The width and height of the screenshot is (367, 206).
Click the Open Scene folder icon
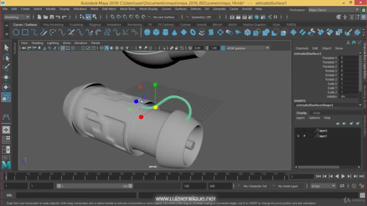pyautogui.click(x=45, y=17)
